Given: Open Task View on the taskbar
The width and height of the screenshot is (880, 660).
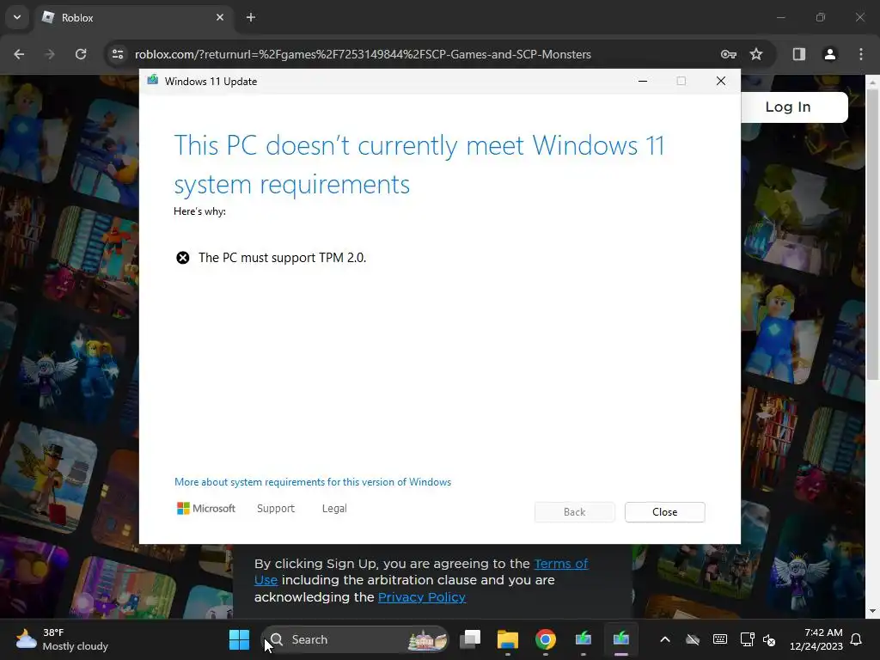Looking at the screenshot, I should [470, 639].
